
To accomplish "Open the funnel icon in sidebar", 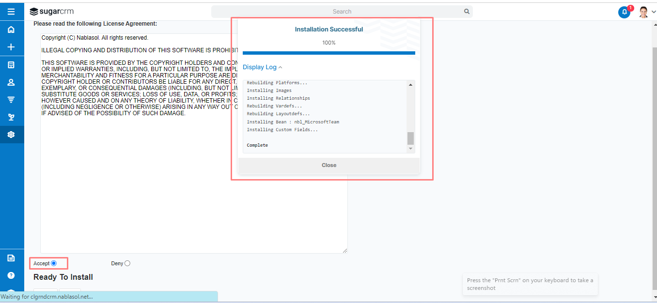I will (11, 100).
